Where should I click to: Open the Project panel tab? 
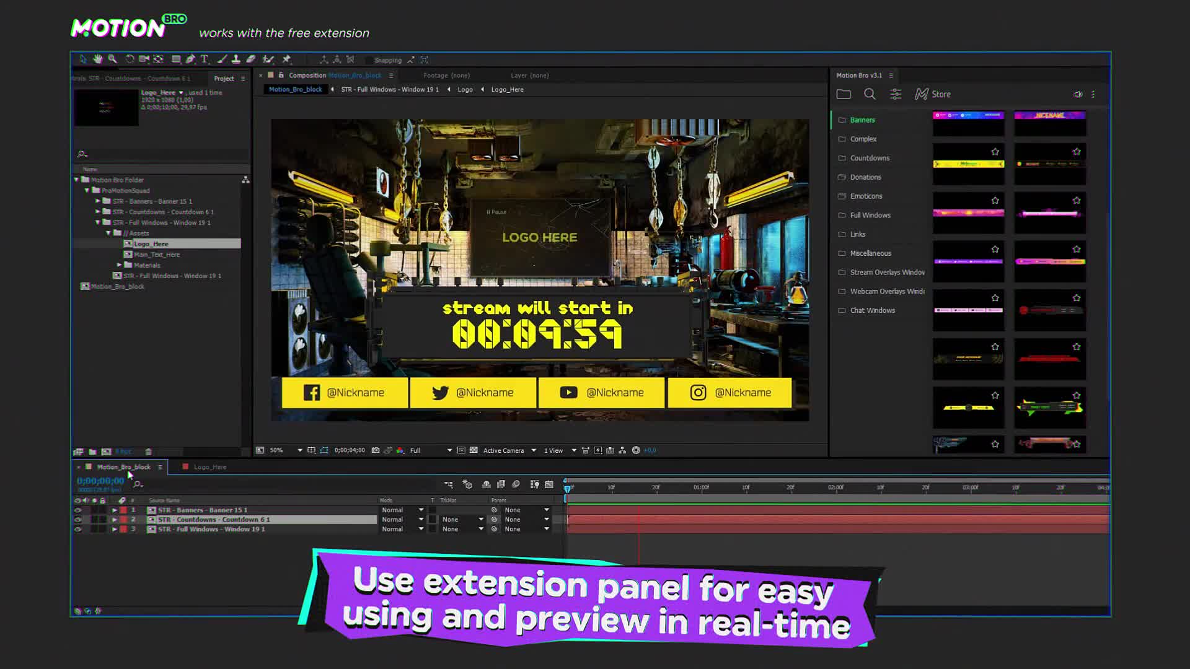[224, 79]
